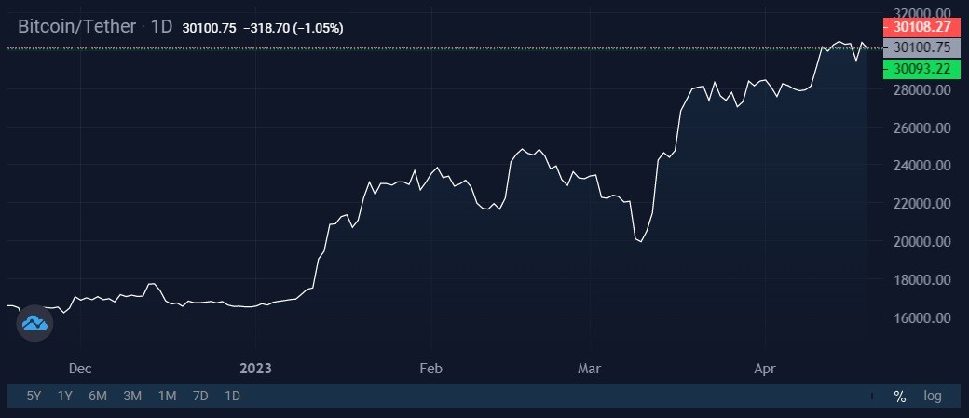Choose the 7D time range
Image resolution: width=969 pixels, height=418 pixels.
200,396
